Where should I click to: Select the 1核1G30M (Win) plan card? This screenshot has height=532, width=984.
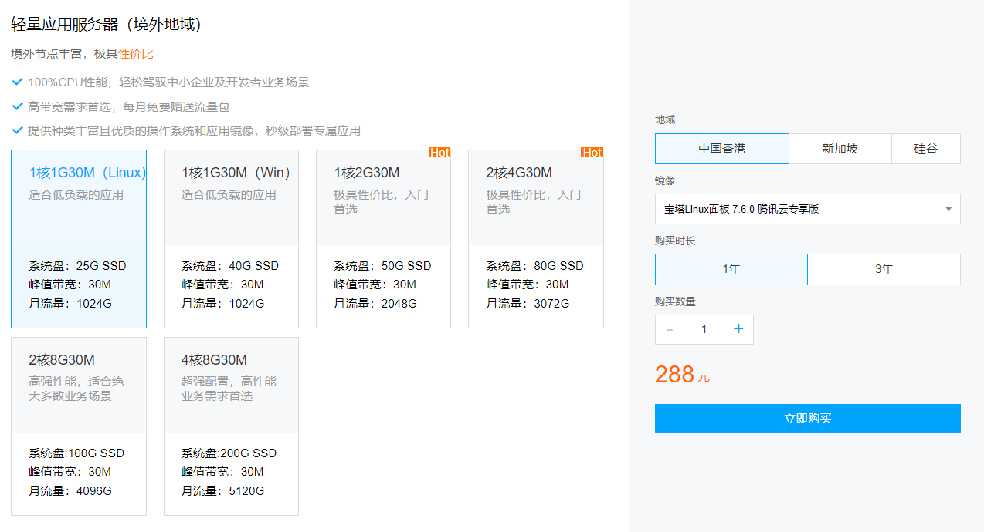click(231, 239)
